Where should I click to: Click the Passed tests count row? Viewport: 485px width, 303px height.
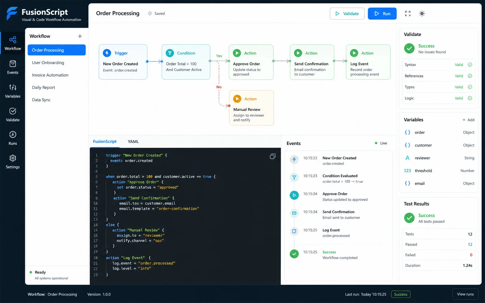click(439, 244)
